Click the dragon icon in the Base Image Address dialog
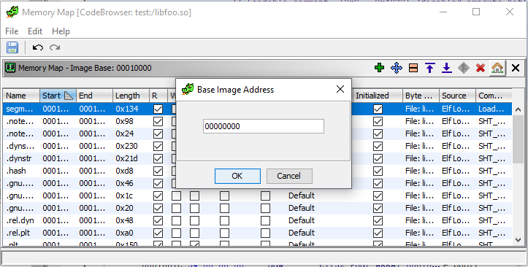This screenshot has width=528, height=267. pos(188,90)
